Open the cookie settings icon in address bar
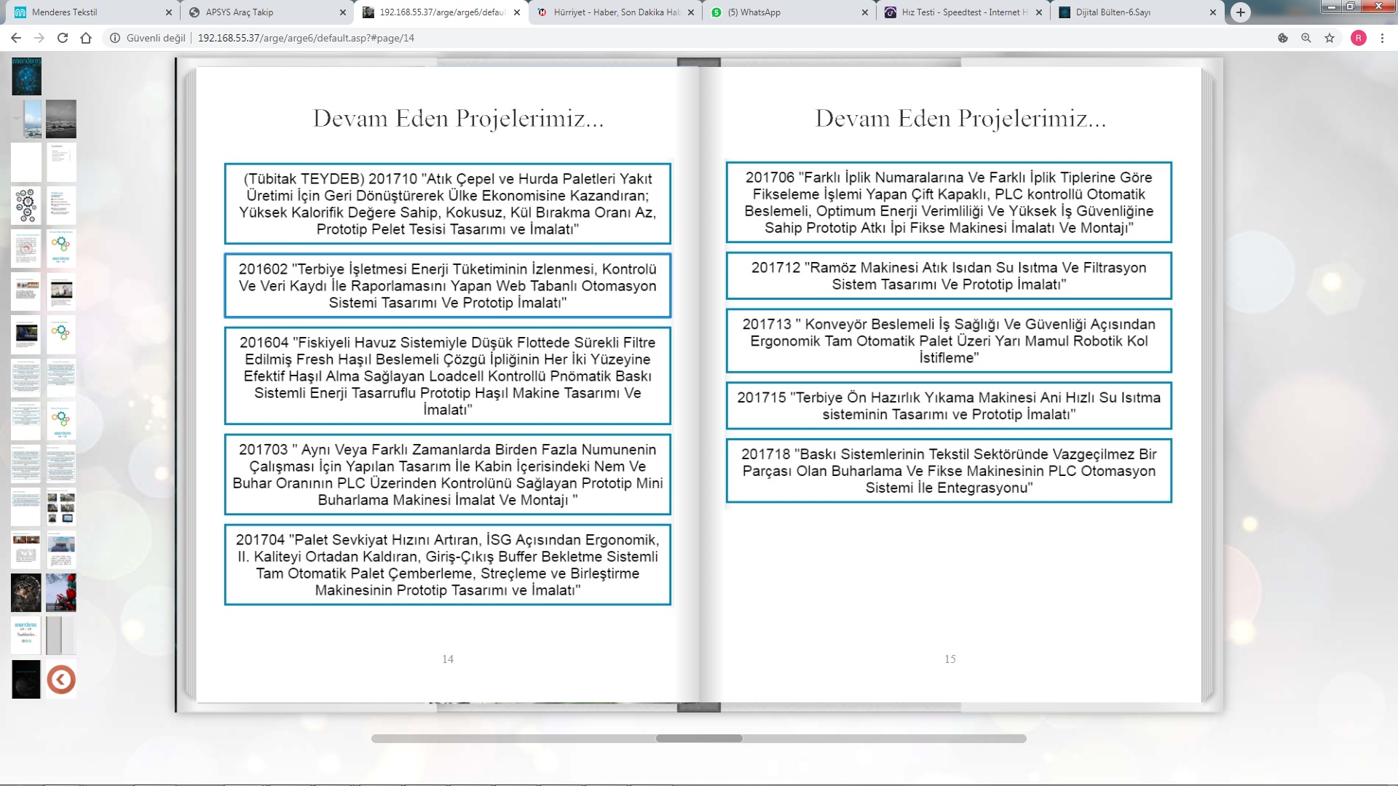The width and height of the screenshot is (1398, 786). point(1283,38)
